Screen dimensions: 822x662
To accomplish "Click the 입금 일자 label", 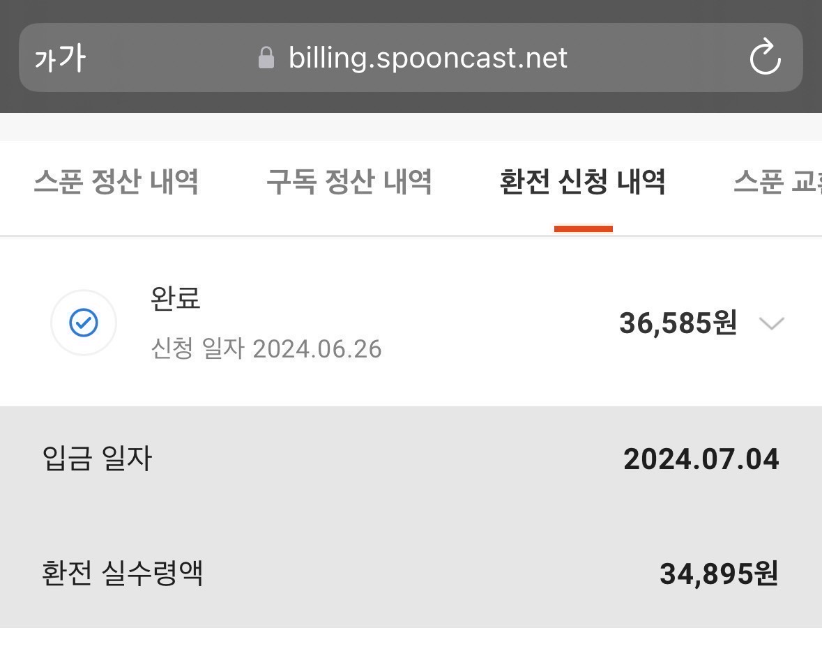I will (97, 459).
